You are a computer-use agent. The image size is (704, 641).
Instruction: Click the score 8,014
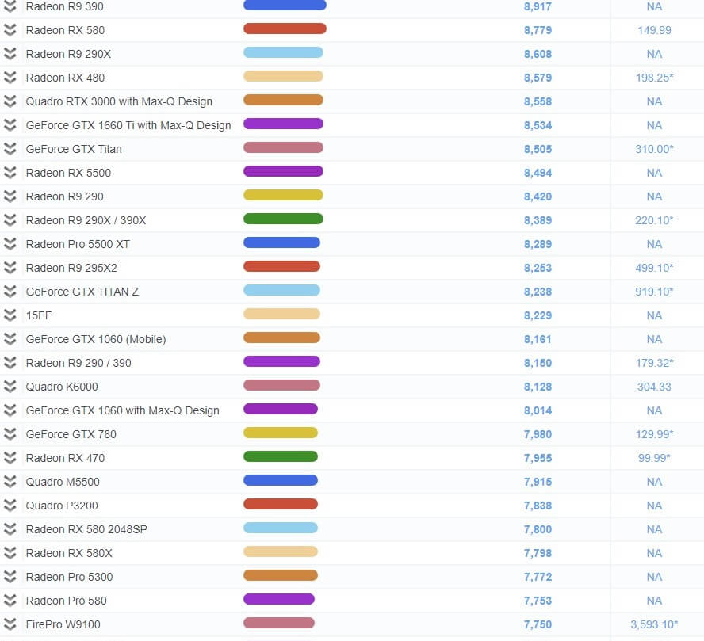point(538,410)
